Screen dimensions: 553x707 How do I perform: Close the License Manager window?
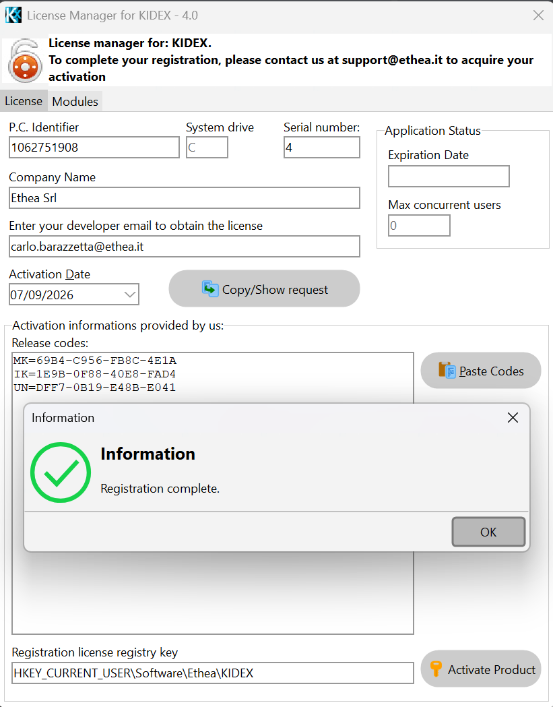(x=538, y=16)
